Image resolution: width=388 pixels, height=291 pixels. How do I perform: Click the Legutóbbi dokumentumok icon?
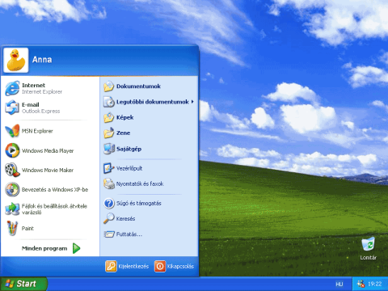(x=109, y=102)
